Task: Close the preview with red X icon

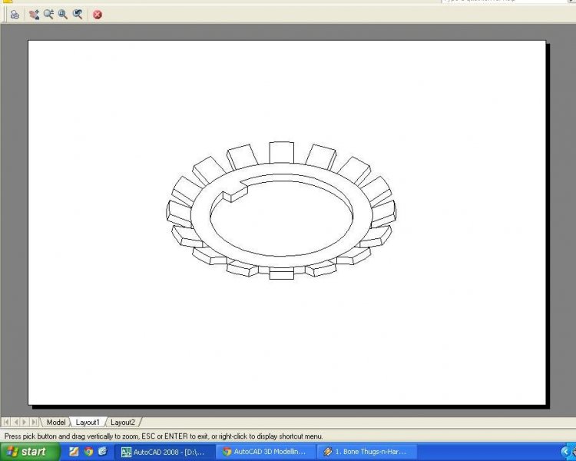Action: pyautogui.click(x=98, y=14)
